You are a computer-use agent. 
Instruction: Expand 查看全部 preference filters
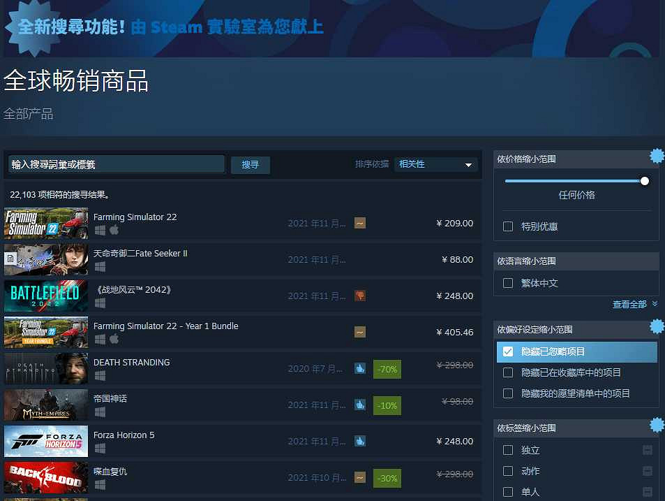630,304
